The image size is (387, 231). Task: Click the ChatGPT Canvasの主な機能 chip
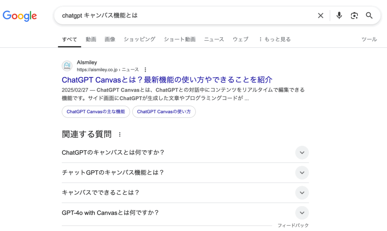pos(96,112)
